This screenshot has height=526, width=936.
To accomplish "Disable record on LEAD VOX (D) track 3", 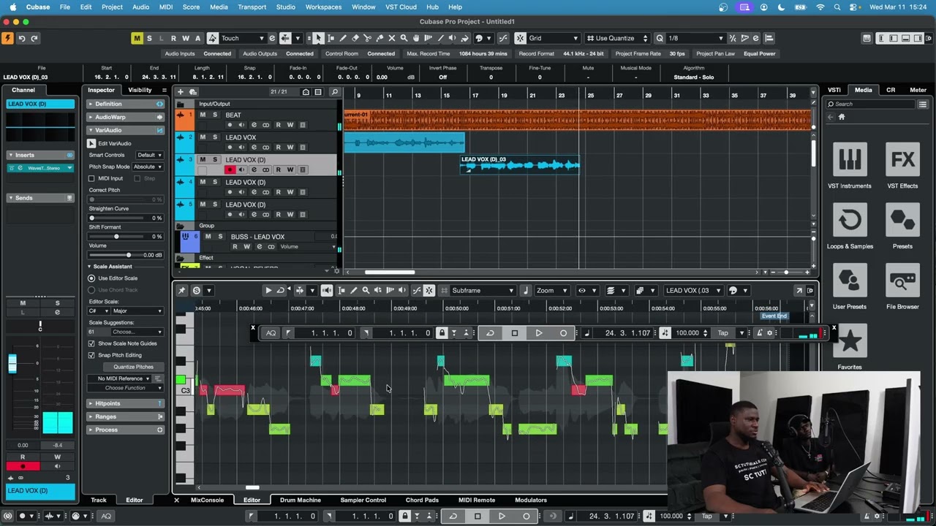I will pyautogui.click(x=230, y=169).
